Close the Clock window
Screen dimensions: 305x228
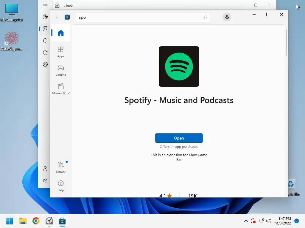(269, 5)
